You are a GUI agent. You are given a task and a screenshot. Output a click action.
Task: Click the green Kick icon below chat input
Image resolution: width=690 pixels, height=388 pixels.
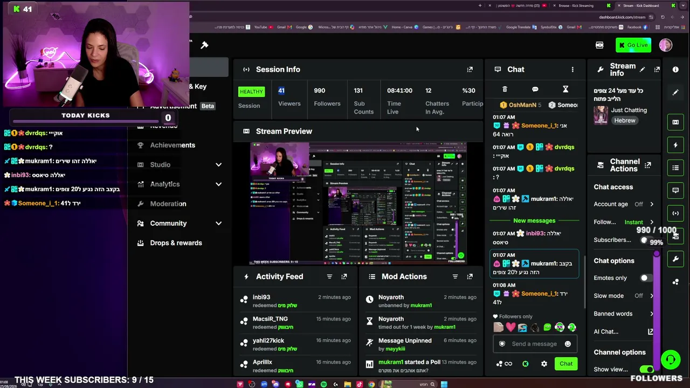click(526, 364)
